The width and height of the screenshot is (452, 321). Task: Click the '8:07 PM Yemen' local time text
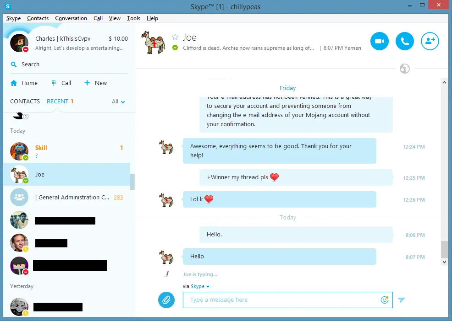342,48
